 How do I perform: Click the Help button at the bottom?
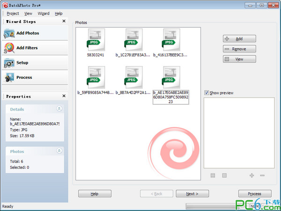coord(95,194)
